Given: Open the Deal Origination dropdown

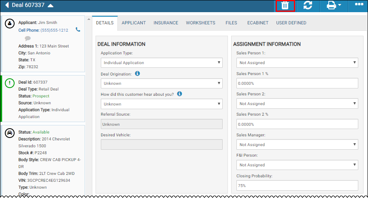Looking at the screenshot, I should 162,84.
